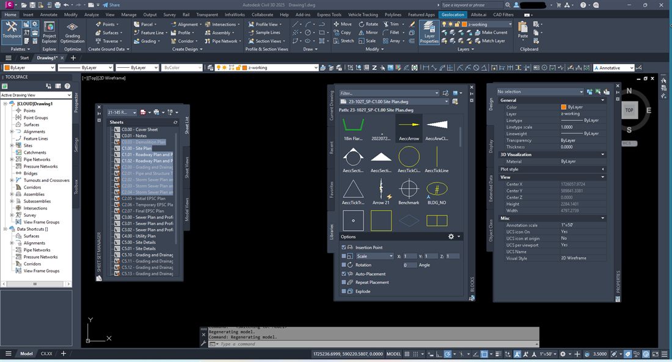The image size is (672, 362).
Task: Open the Annotate ribbon tab
Action: (x=48, y=15)
